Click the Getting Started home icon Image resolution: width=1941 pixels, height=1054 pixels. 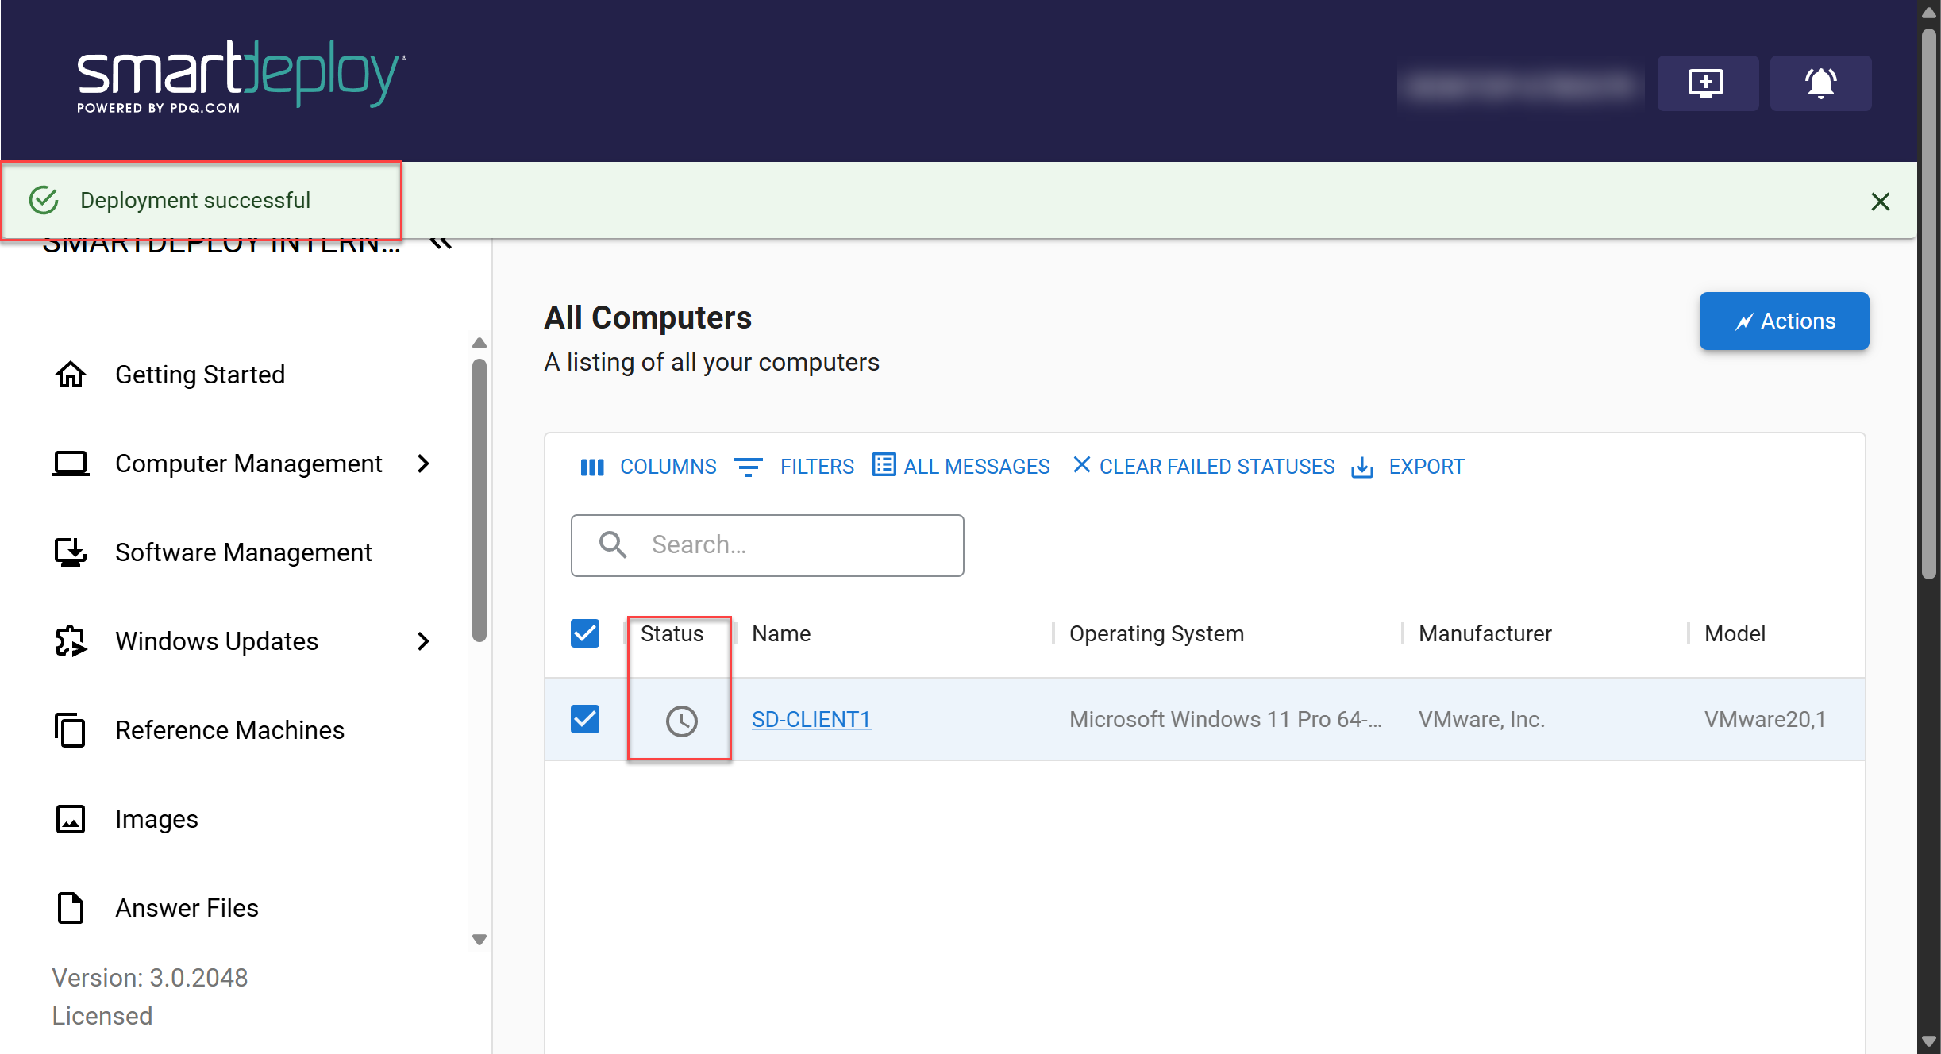(x=71, y=375)
